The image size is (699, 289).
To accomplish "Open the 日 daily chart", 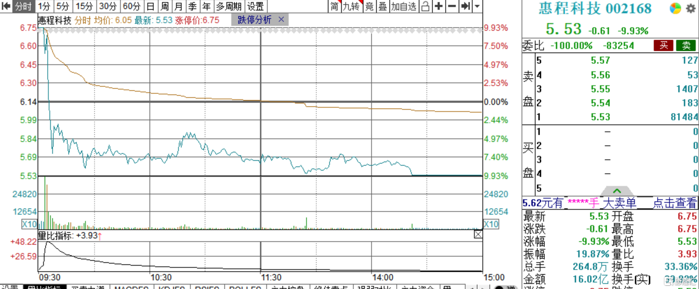I will tap(150, 7).
